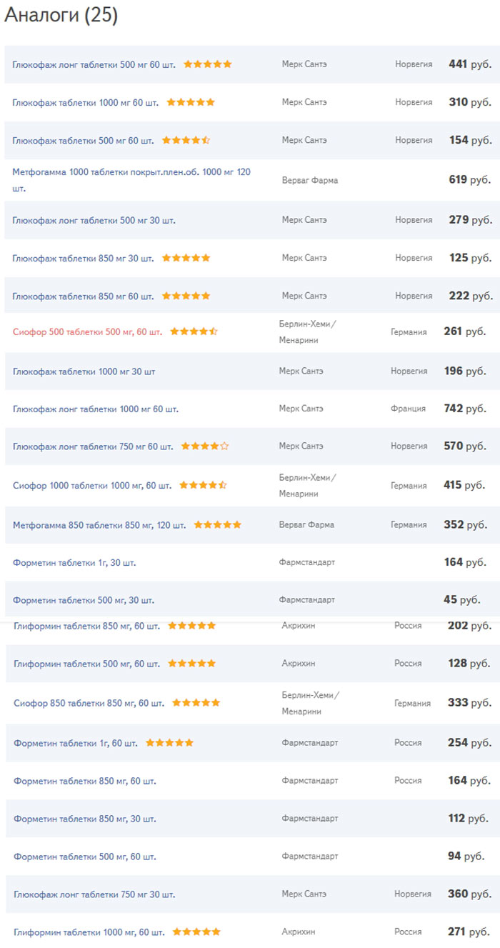This screenshot has height=948, width=500.
Task: Click Верваг Фарма manufacturer in Метфогамма 1000 row
Action: click(310, 180)
